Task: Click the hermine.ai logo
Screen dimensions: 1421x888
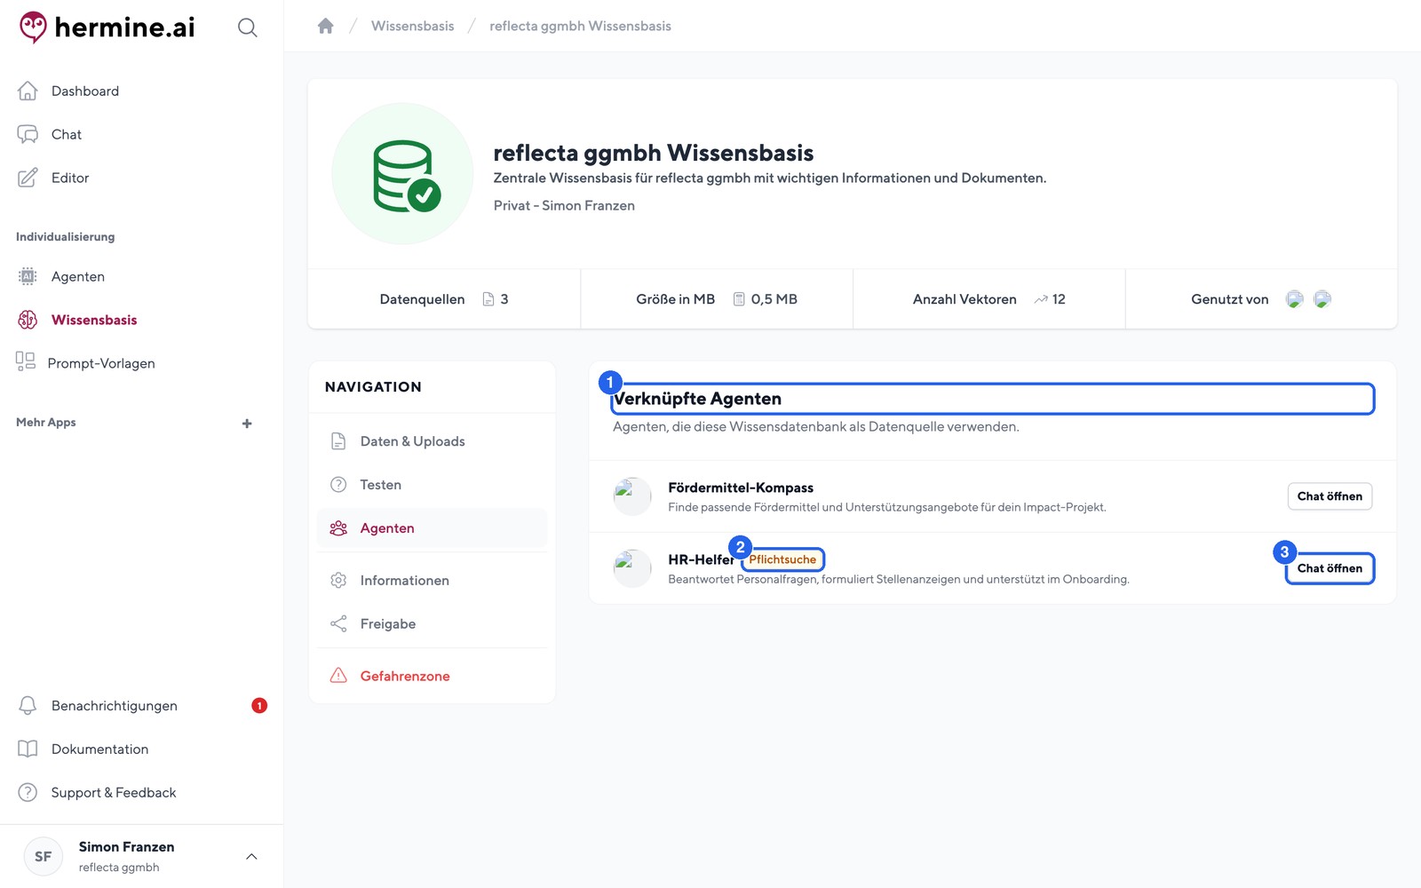Action: click(107, 28)
